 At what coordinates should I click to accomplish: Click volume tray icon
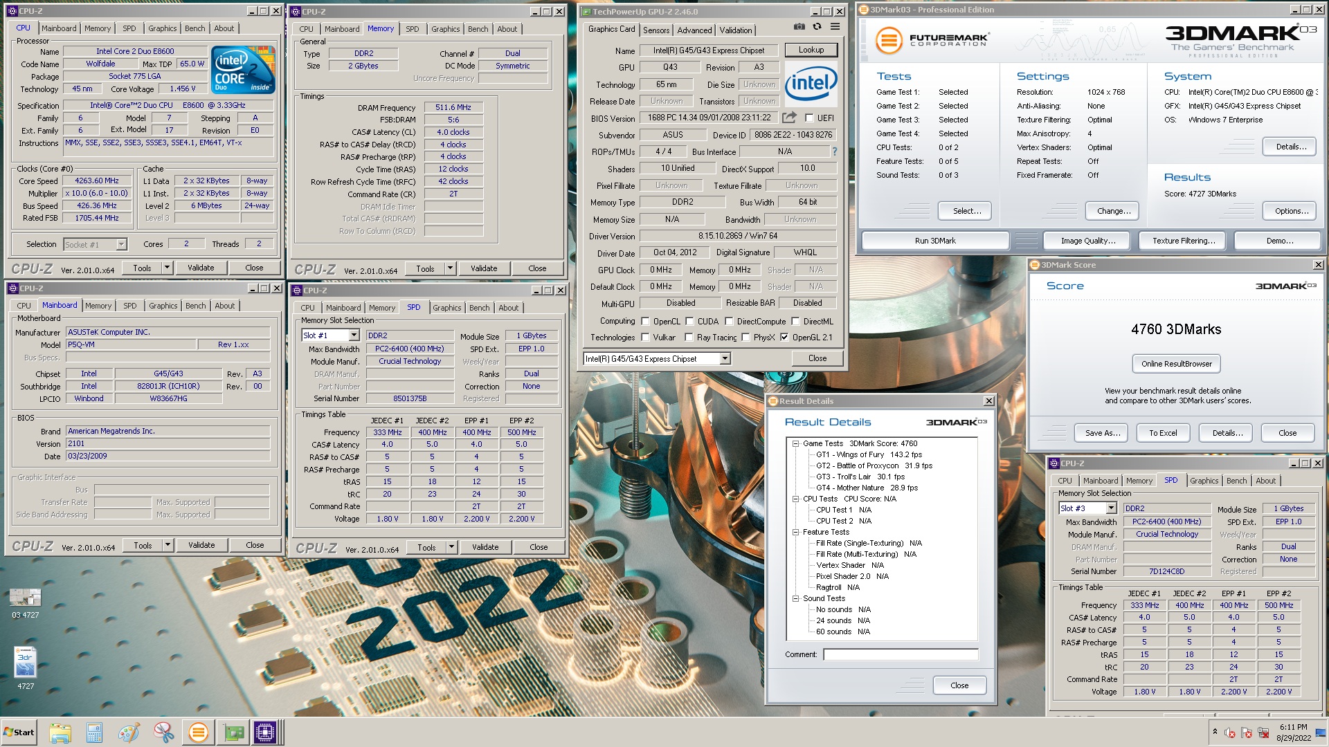tap(1230, 732)
